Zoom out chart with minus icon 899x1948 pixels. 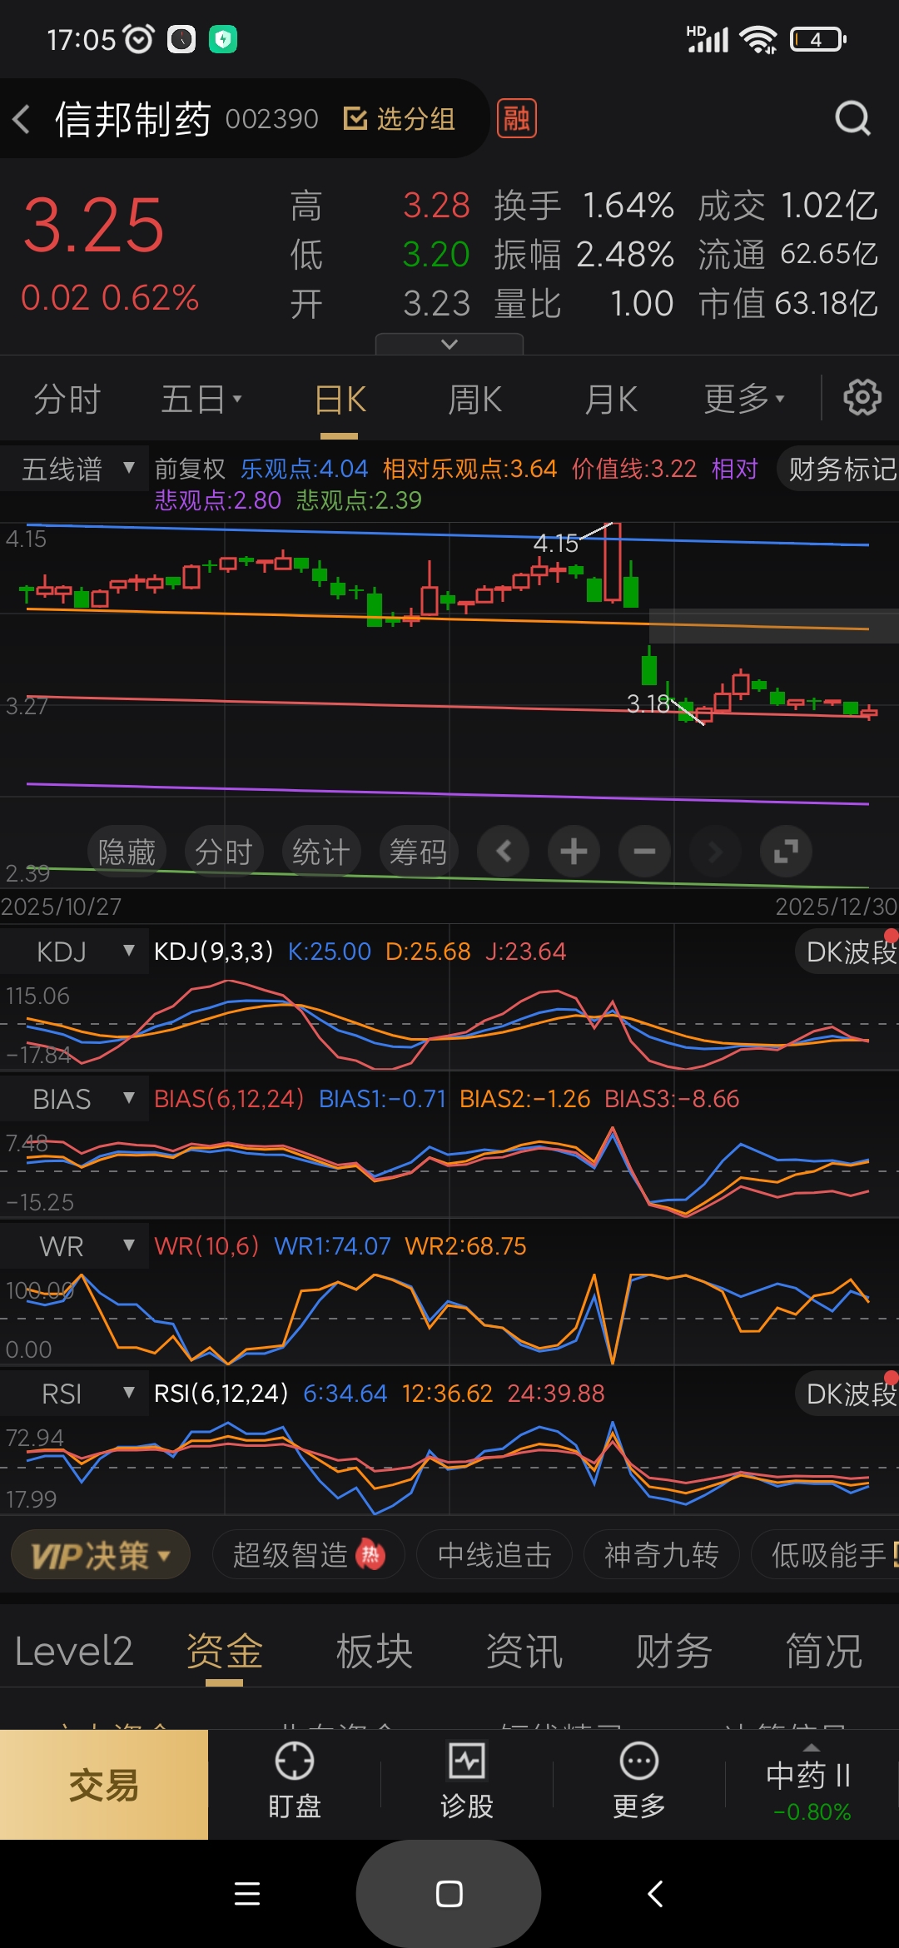644,852
